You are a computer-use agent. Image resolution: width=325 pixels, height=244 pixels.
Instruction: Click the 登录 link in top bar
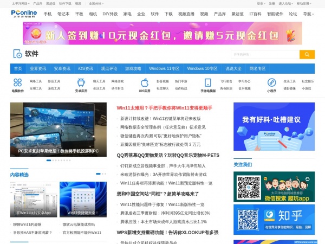point(260,3)
